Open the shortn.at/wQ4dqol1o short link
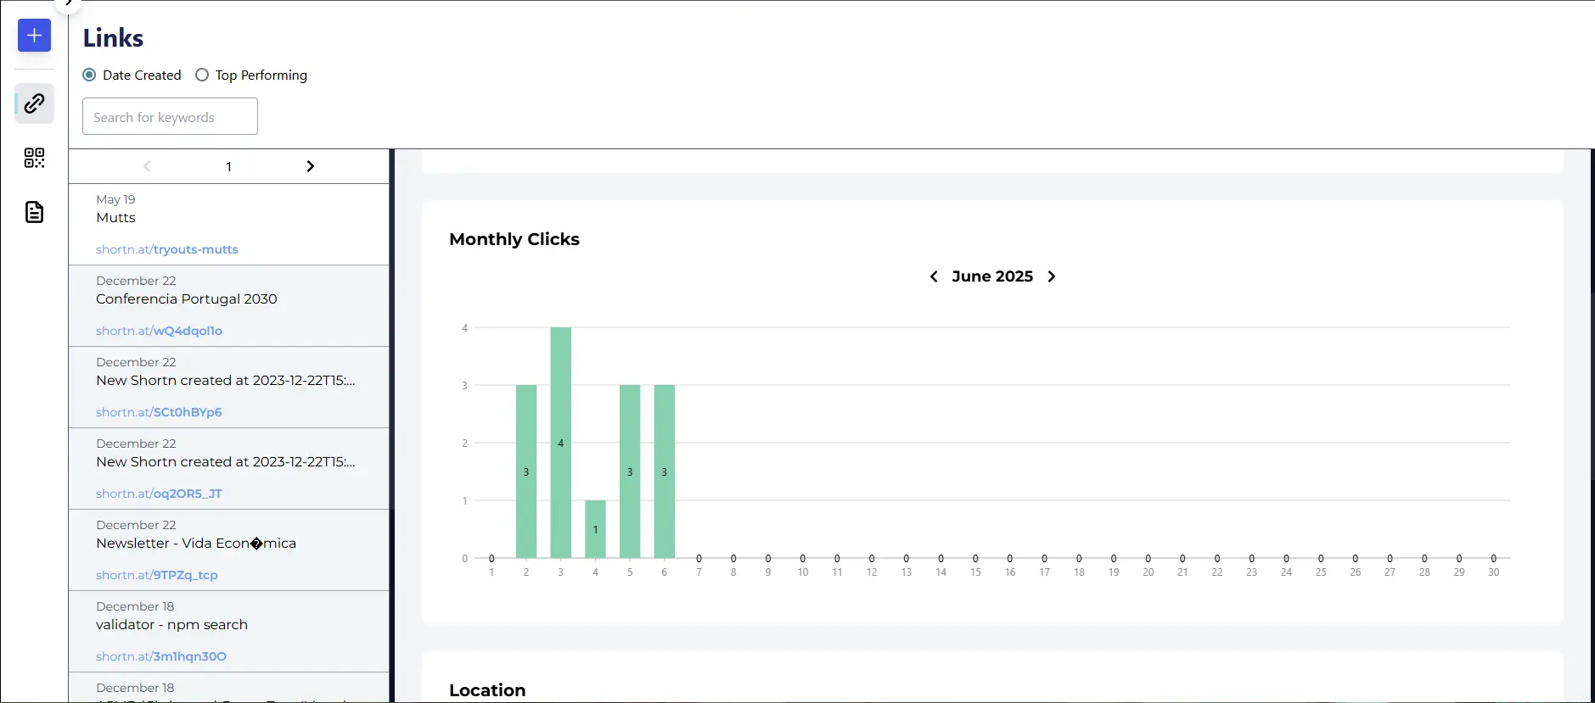Image resolution: width=1595 pixels, height=703 pixels. point(159,331)
